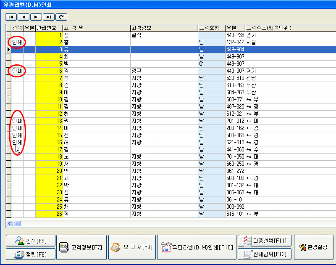This screenshot has height=265, width=336.
Task: Click the 고객호칭 column header
Action: pos(212,28)
